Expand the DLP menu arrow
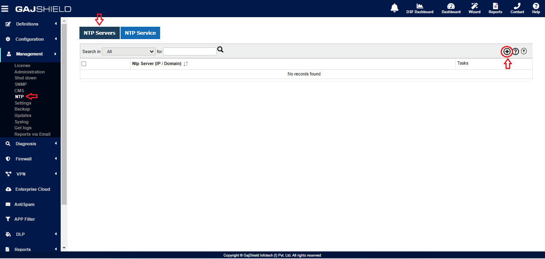545x259 pixels. click(x=56, y=234)
